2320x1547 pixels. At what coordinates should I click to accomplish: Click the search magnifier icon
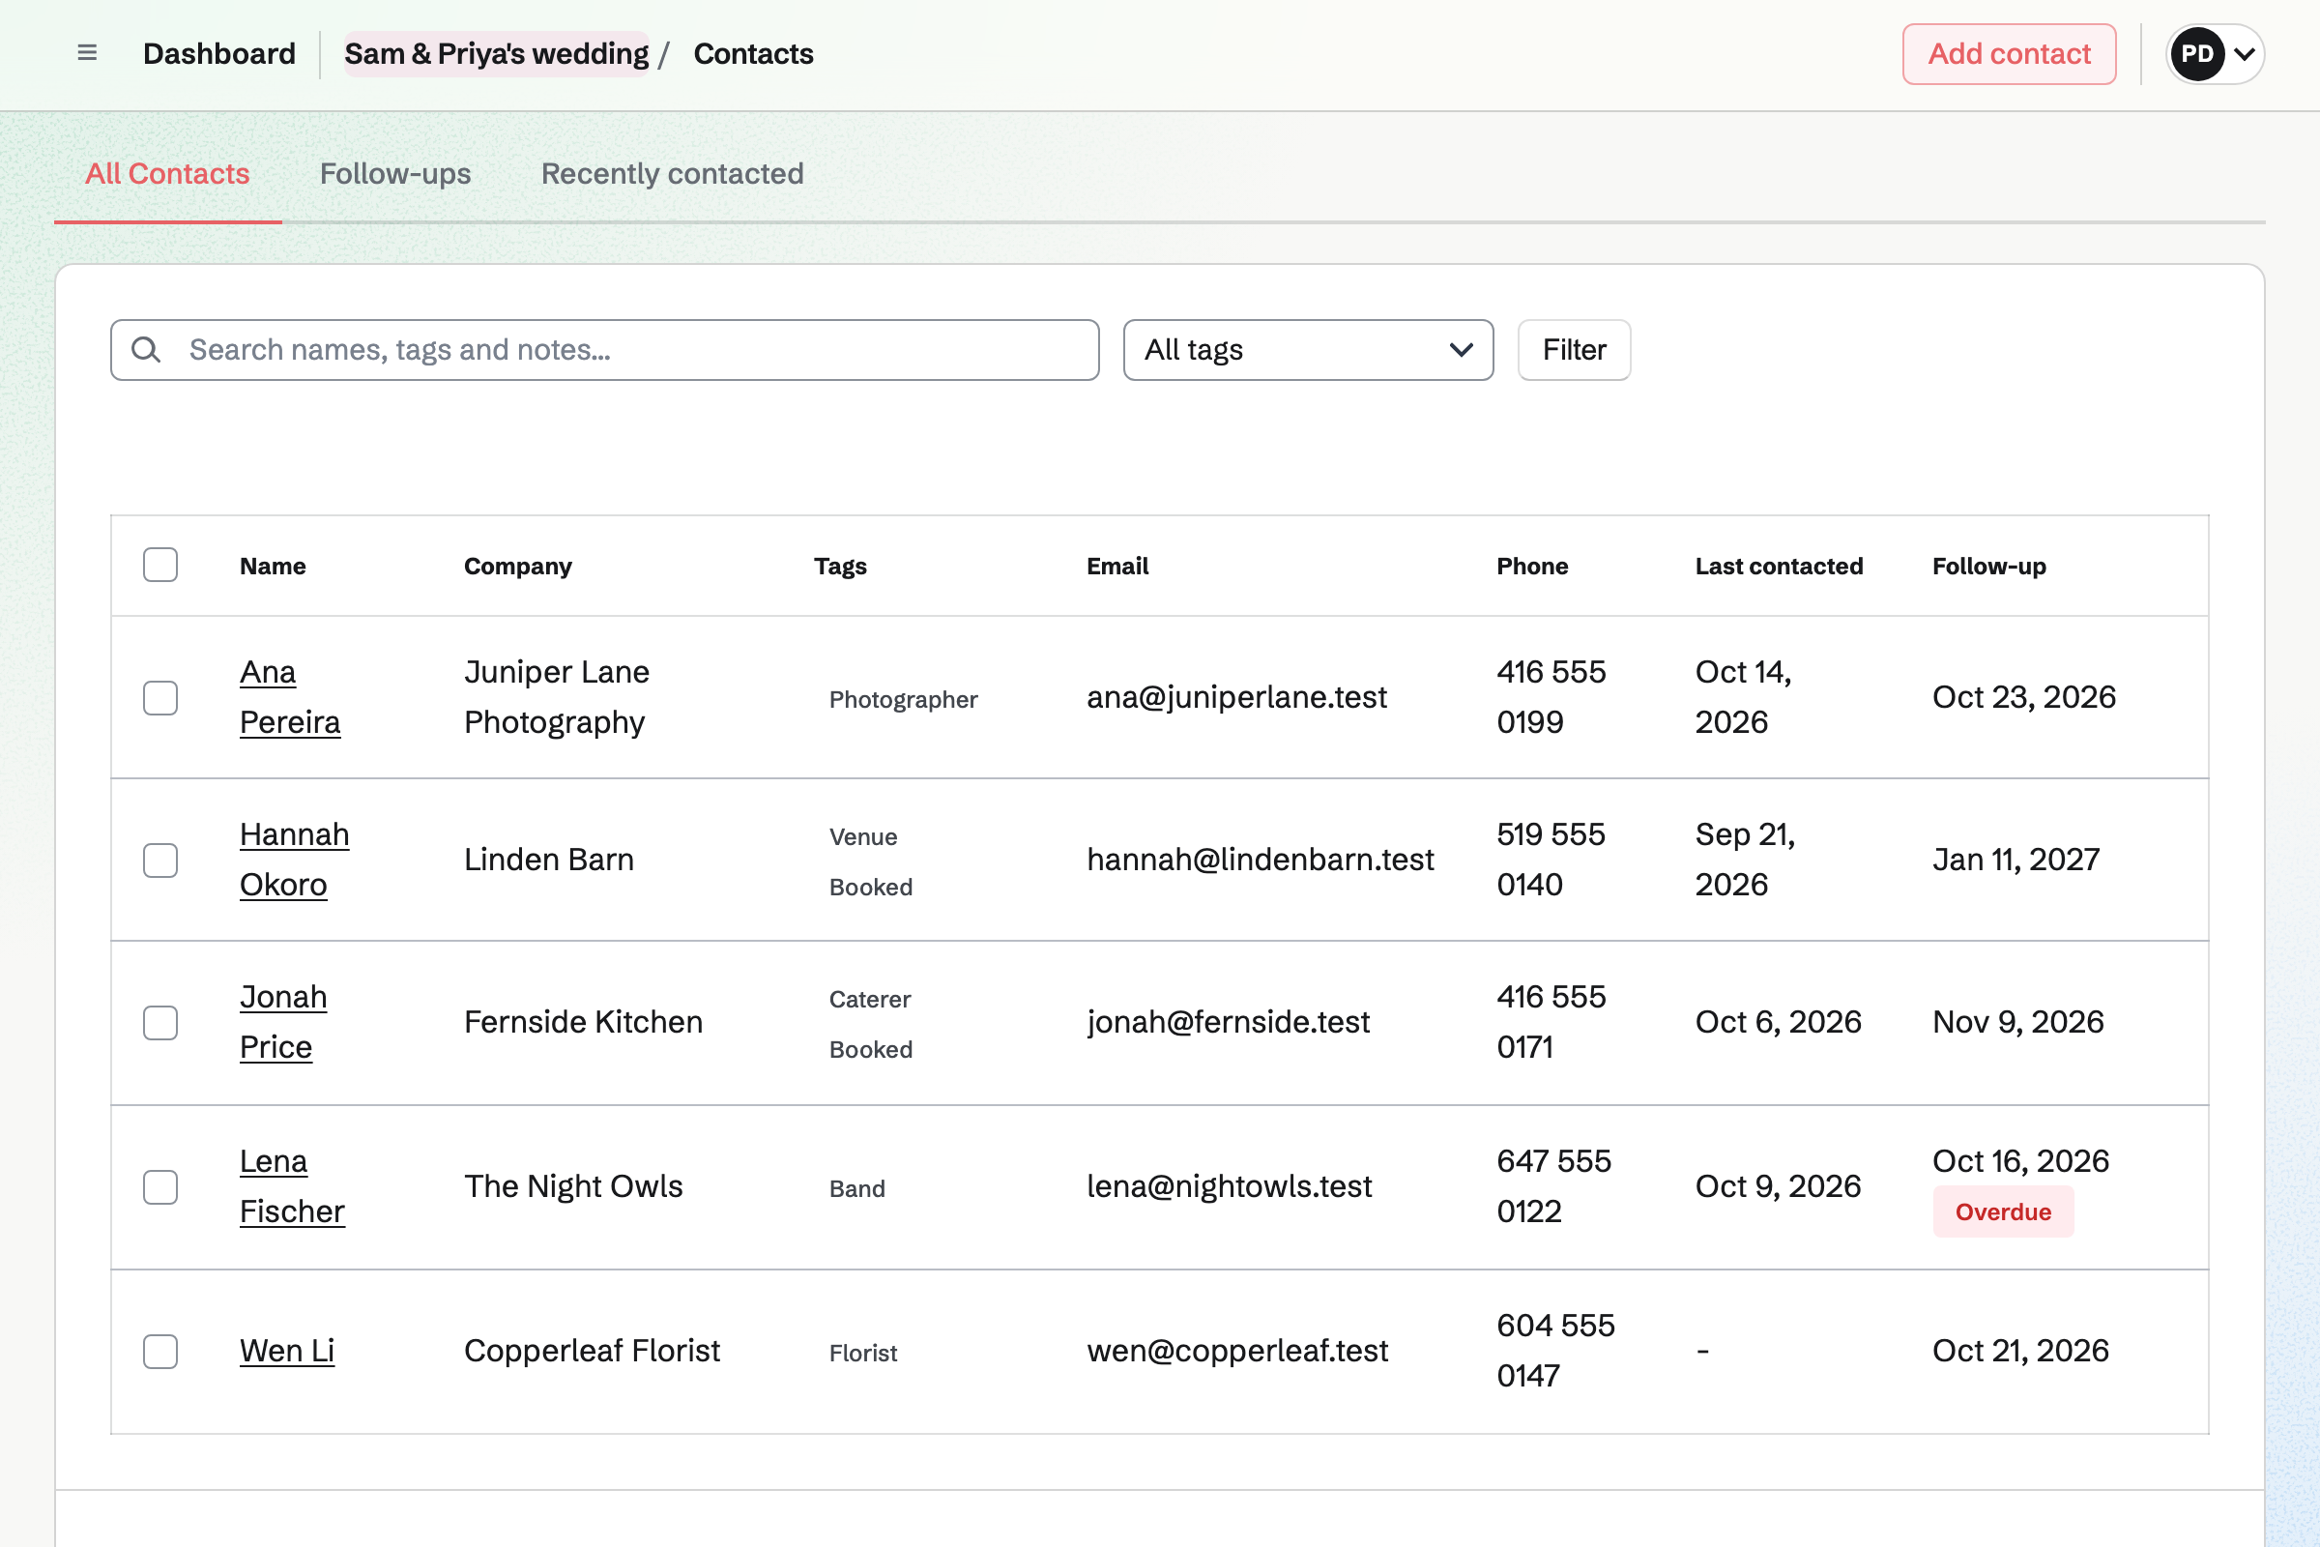146,349
